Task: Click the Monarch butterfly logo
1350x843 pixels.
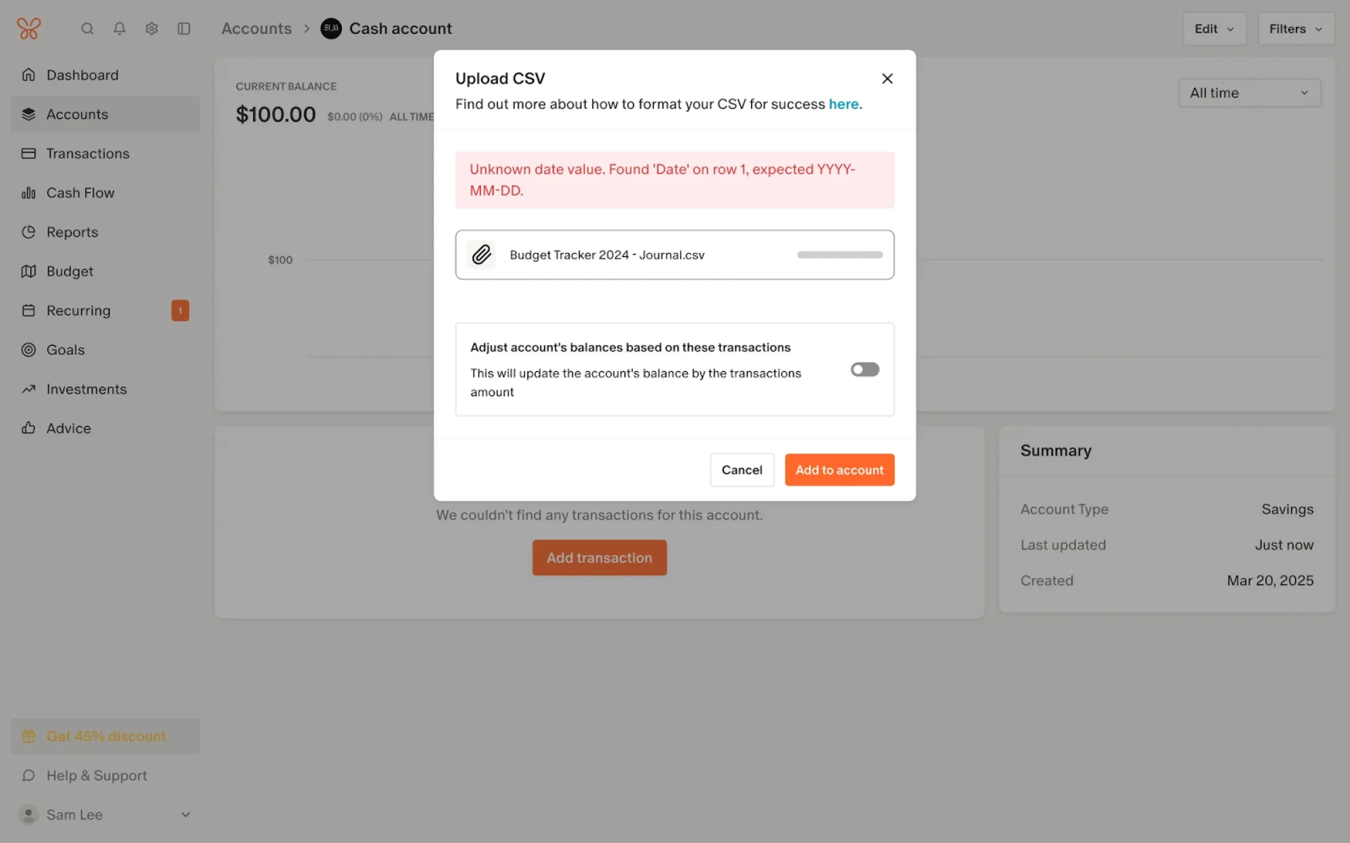Action: click(28, 28)
